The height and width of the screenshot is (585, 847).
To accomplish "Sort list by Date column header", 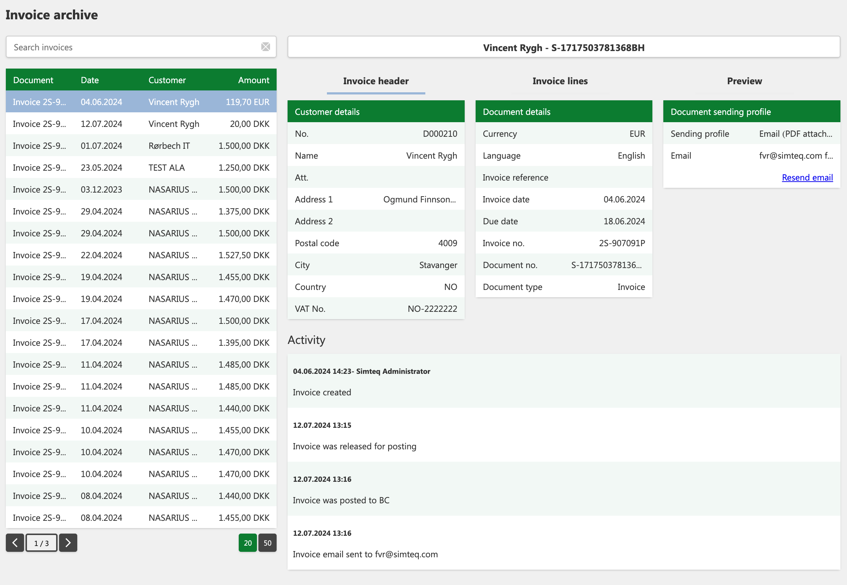I will tap(90, 80).
